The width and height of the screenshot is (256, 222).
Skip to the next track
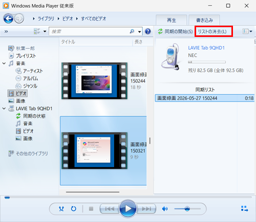point(146,209)
